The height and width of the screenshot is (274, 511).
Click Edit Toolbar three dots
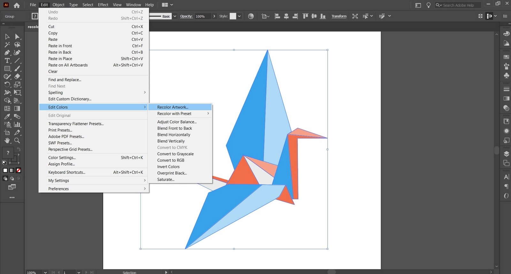[x=12, y=197]
